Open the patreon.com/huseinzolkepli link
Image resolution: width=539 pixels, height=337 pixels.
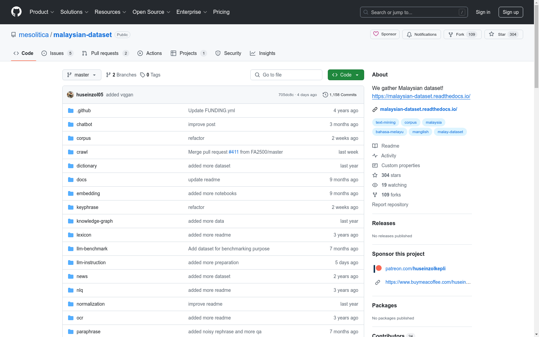coord(415,269)
